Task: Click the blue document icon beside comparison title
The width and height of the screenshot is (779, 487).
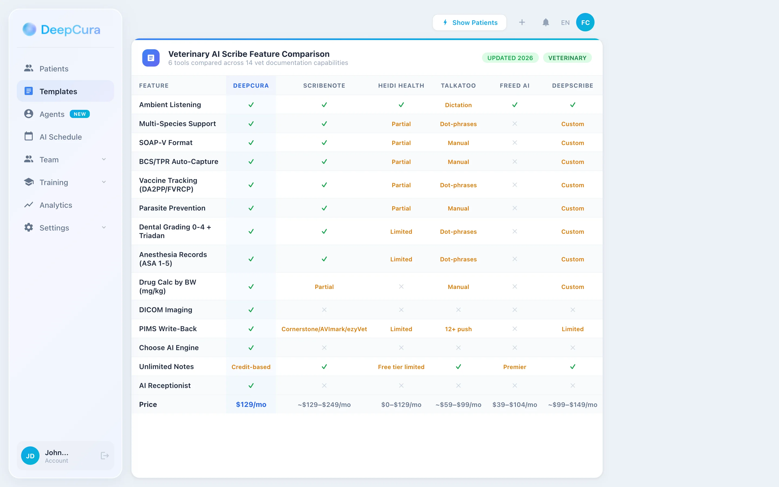Action: 151,58
